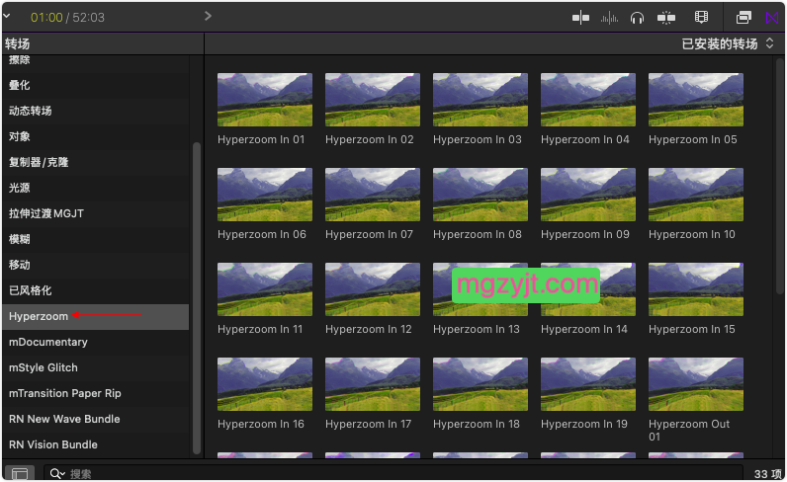The height and width of the screenshot is (482, 787).
Task: Select the 复制器/克隆 category
Action: click(x=95, y=162)
